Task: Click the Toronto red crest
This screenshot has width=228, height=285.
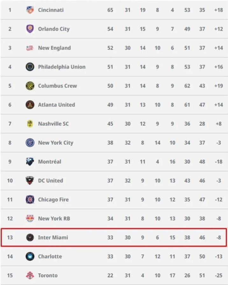Action: [30, 275]
